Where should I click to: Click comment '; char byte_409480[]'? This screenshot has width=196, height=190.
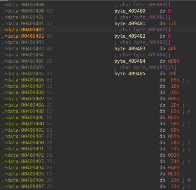tap(142, 5)
